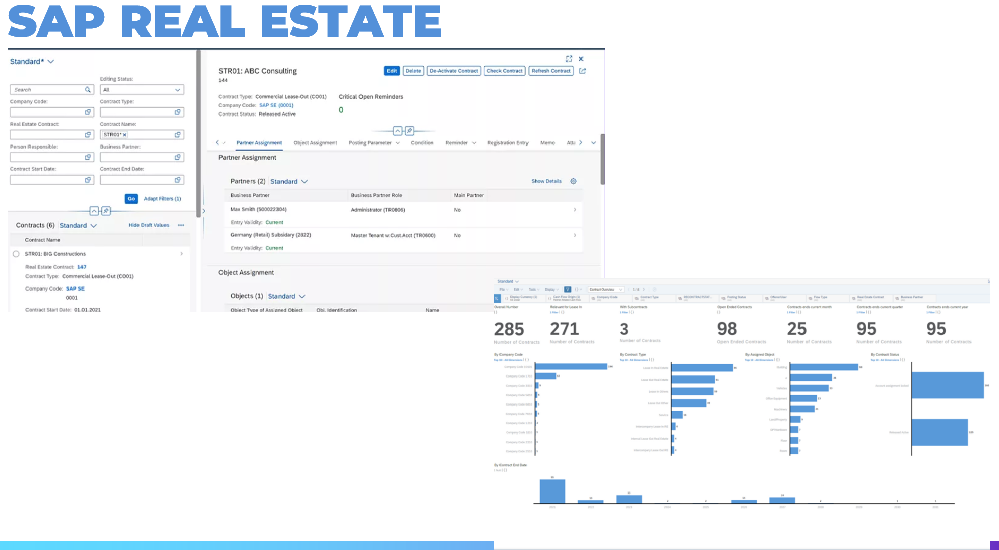Open value help for Business Partner field
The width and height of the screenshot is (999, 550).
tap(178, 157)
